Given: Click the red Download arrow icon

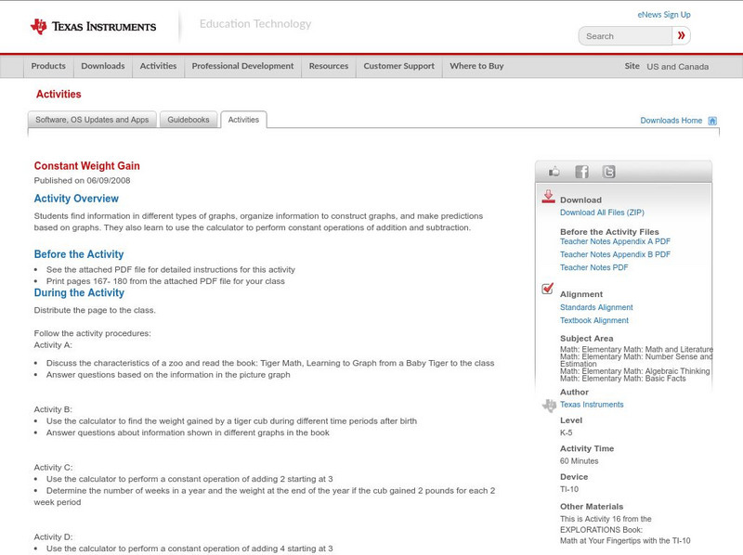Looking at the screenshot, I should [x=548, y=197].
